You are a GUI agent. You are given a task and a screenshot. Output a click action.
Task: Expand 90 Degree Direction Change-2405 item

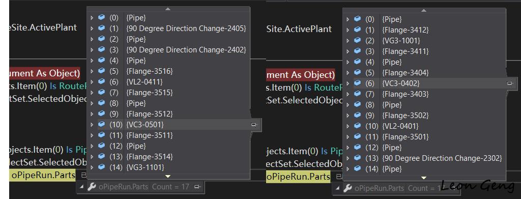[92, 29]
